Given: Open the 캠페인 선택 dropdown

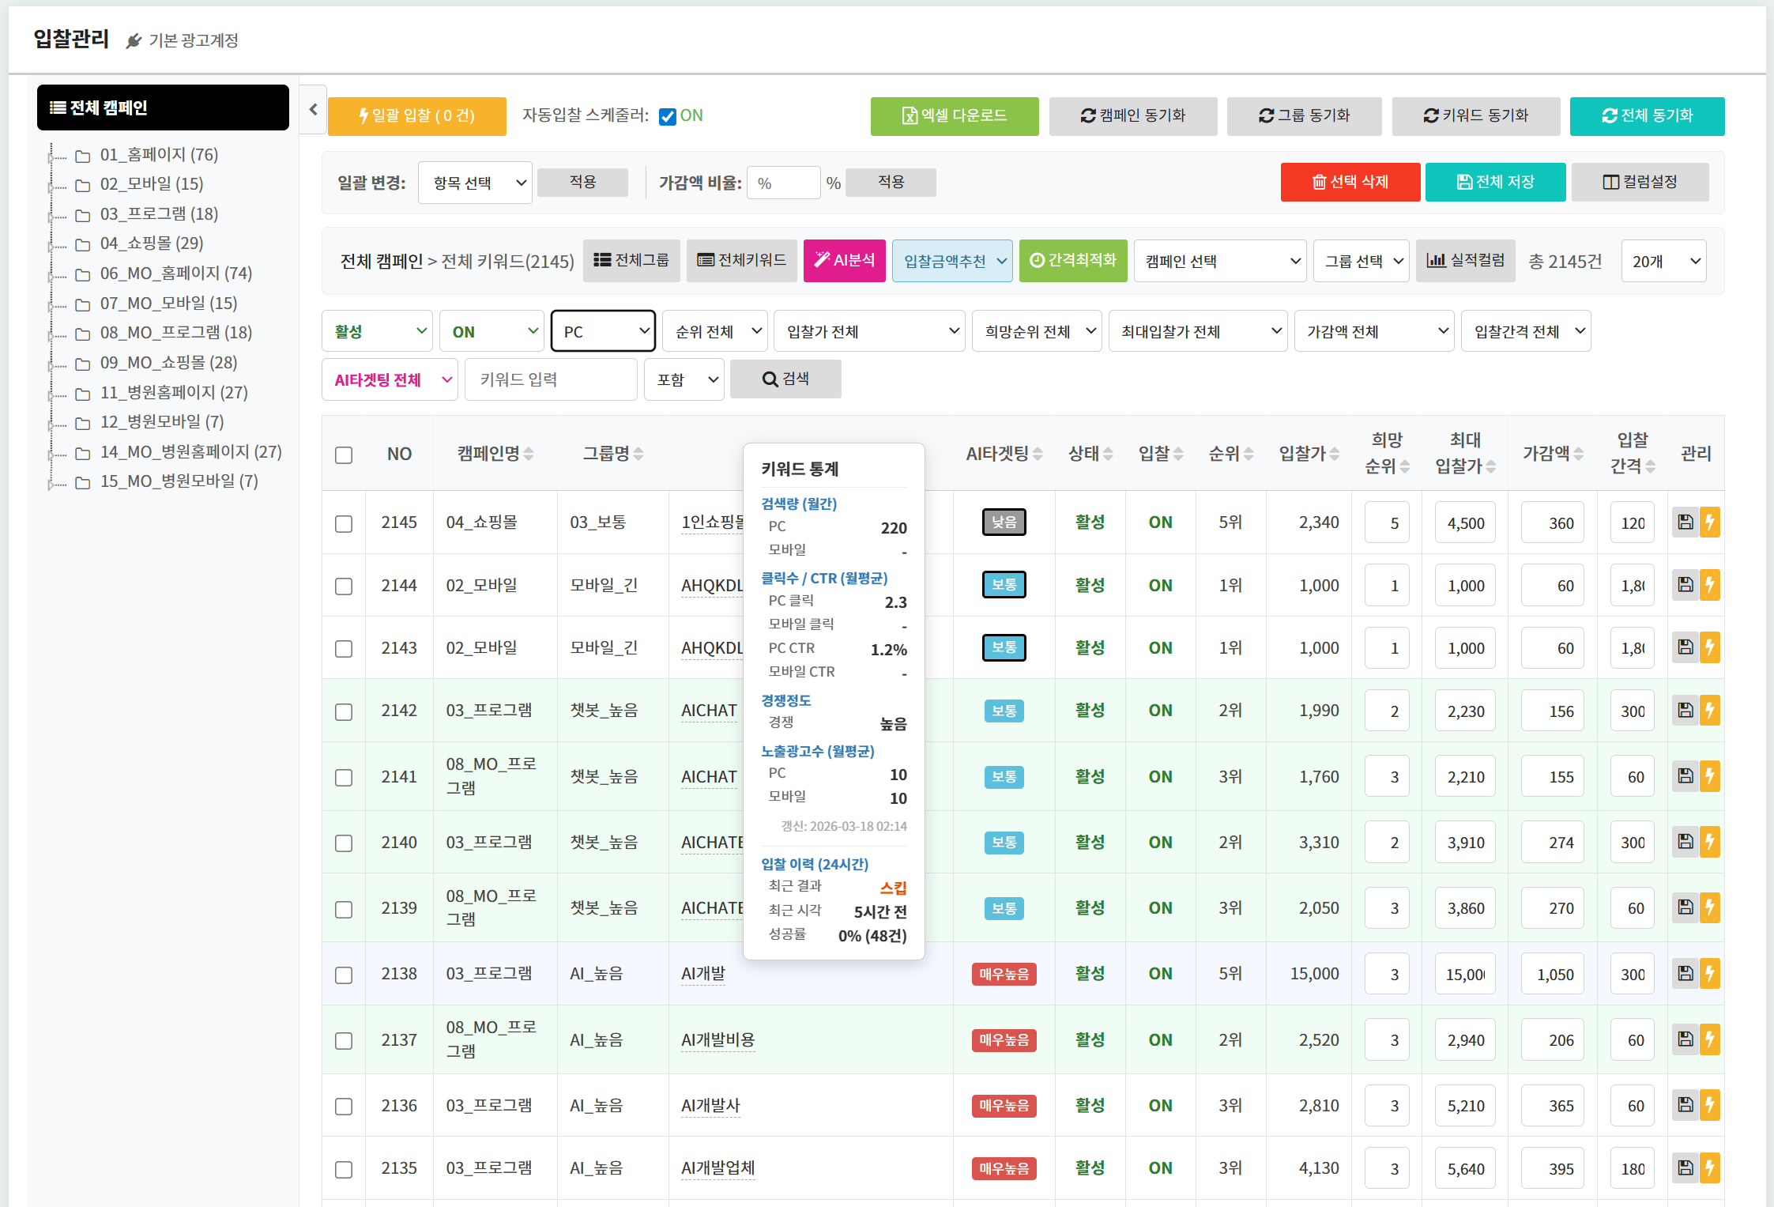Looking at the screenshot, I should coord(1219,261).
